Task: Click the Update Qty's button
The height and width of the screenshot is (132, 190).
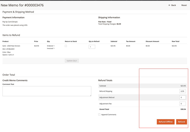Action: pos(72,61)
